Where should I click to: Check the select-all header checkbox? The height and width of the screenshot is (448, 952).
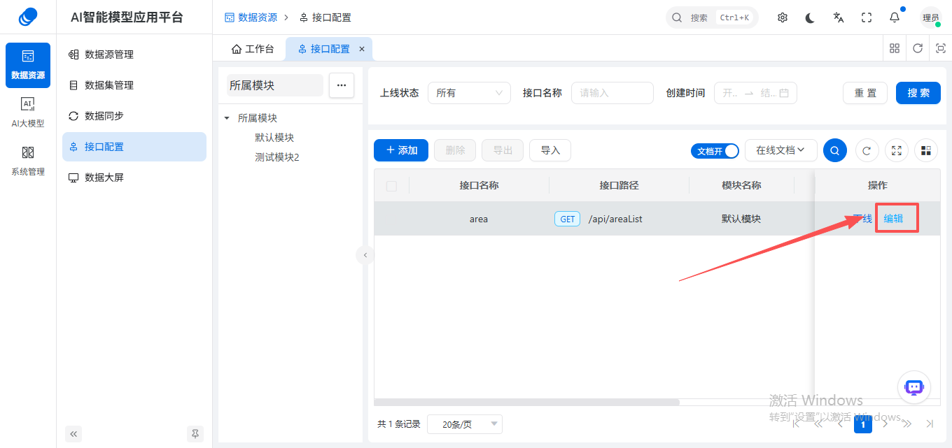[391, 186]
